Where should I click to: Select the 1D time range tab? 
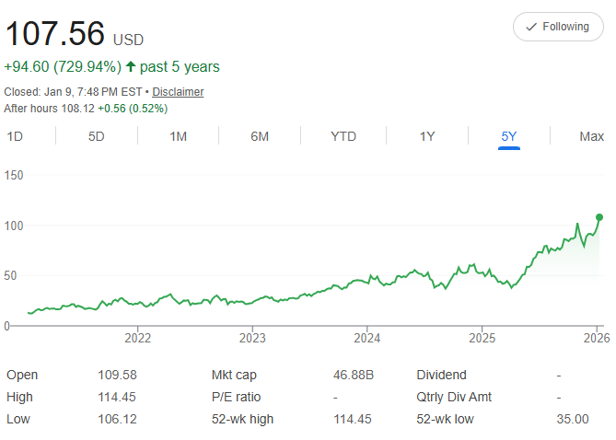point(15,136)
